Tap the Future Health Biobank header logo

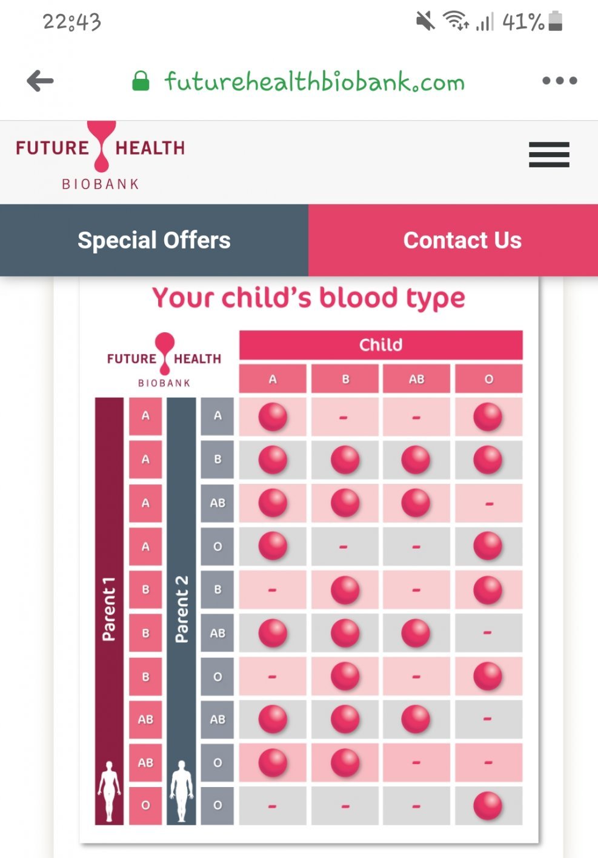[101, 156]
